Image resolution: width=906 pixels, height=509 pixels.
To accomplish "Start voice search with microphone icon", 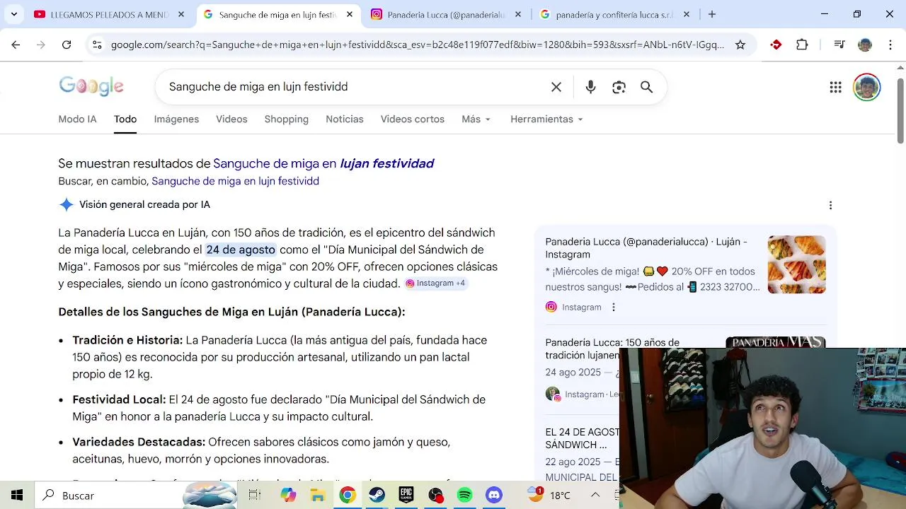I will click(x=590, y=87).
